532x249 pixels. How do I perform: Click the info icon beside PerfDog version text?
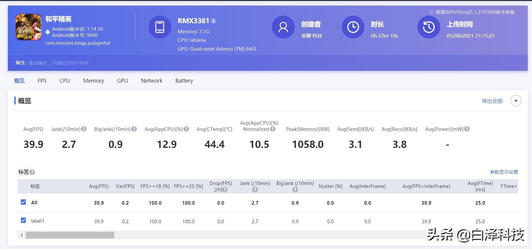point(431,12)
